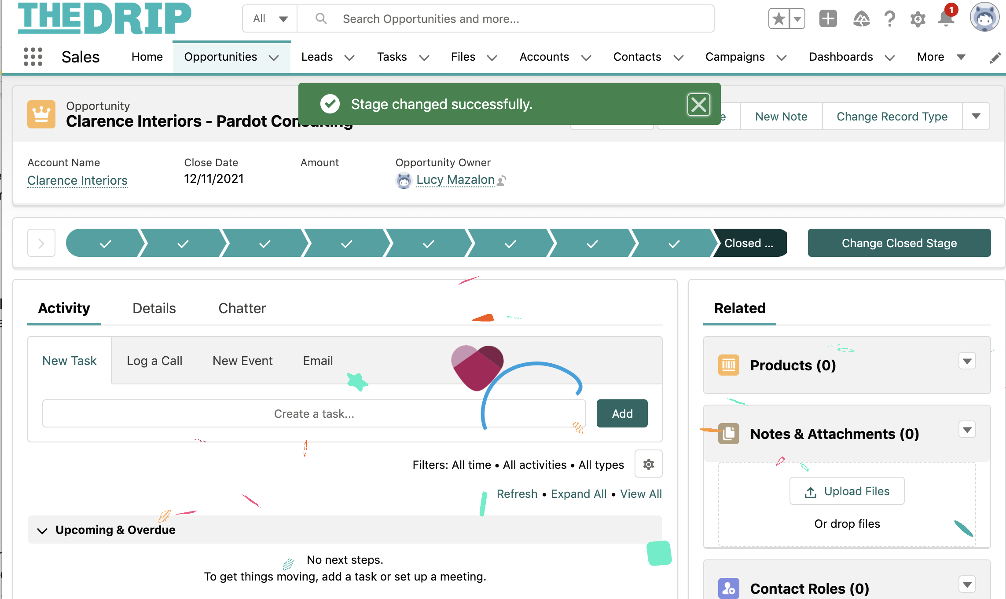Image resolution: width=1006 pixels, height=599 pixels.
Task: Open the Lucy Mazalon owner link
Action: [455, 180]
